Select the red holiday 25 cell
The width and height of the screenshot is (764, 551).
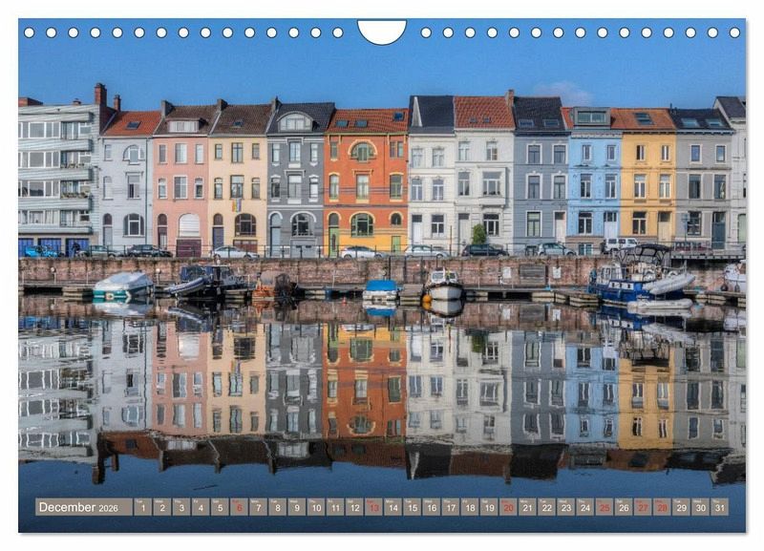click(x=605, y=507)
